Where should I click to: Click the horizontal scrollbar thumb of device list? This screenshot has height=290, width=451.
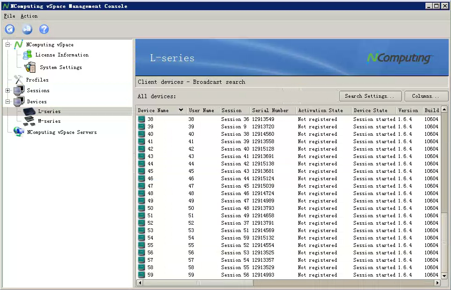point(198,283)
